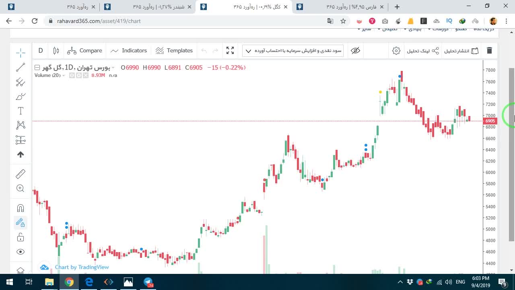The image size is (515, 290).
Task: Open Microsoft Edge from the taskbar
Action: click(89, 282)
